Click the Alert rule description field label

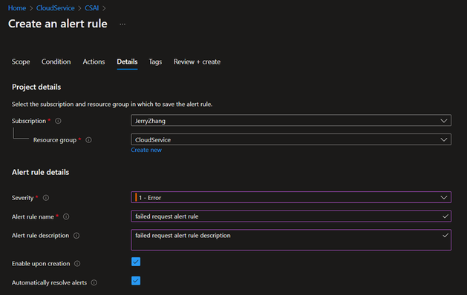pyautogui.click(x=41, y=236)
